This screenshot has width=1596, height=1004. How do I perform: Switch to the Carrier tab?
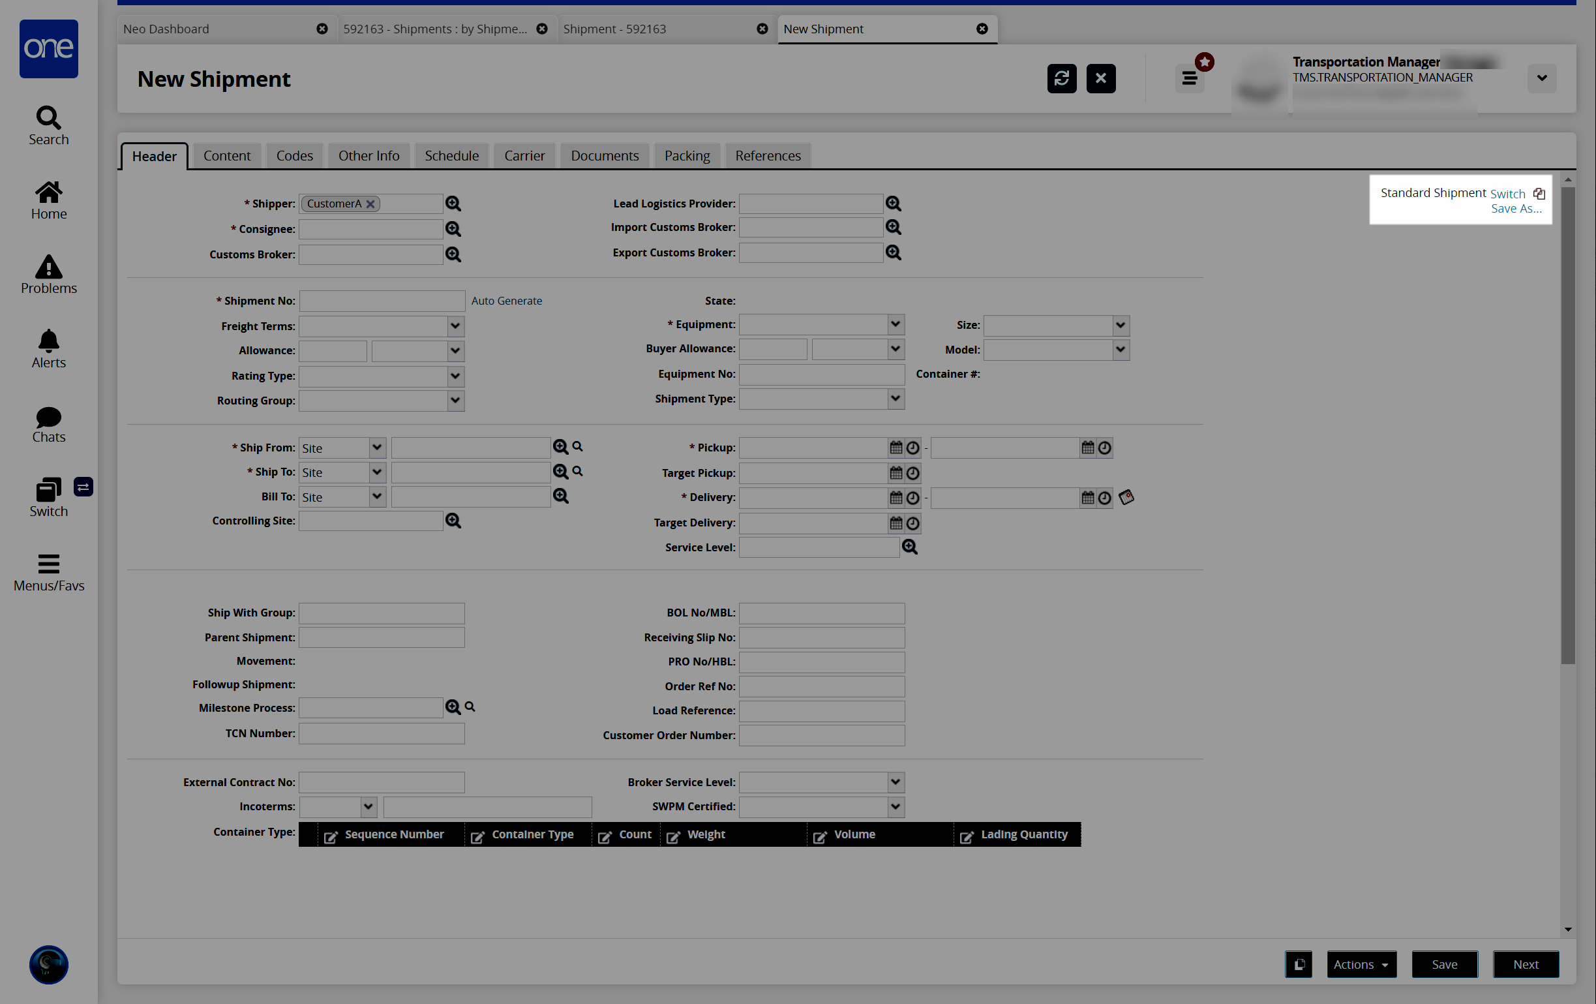coord(524,155)
